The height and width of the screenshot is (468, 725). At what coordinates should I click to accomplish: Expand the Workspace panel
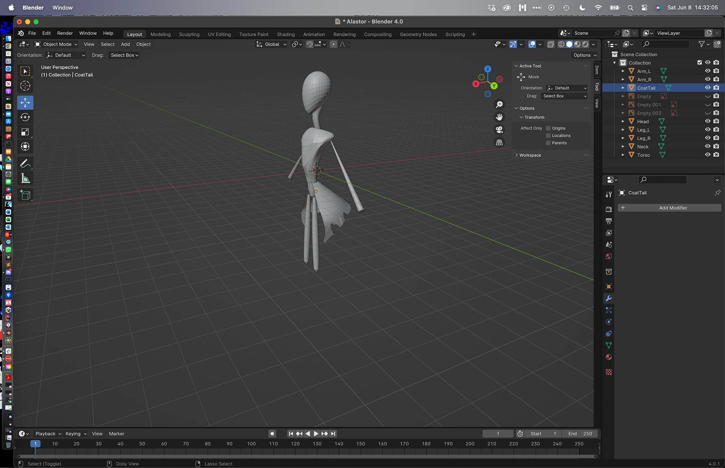(x=530, y=155)
